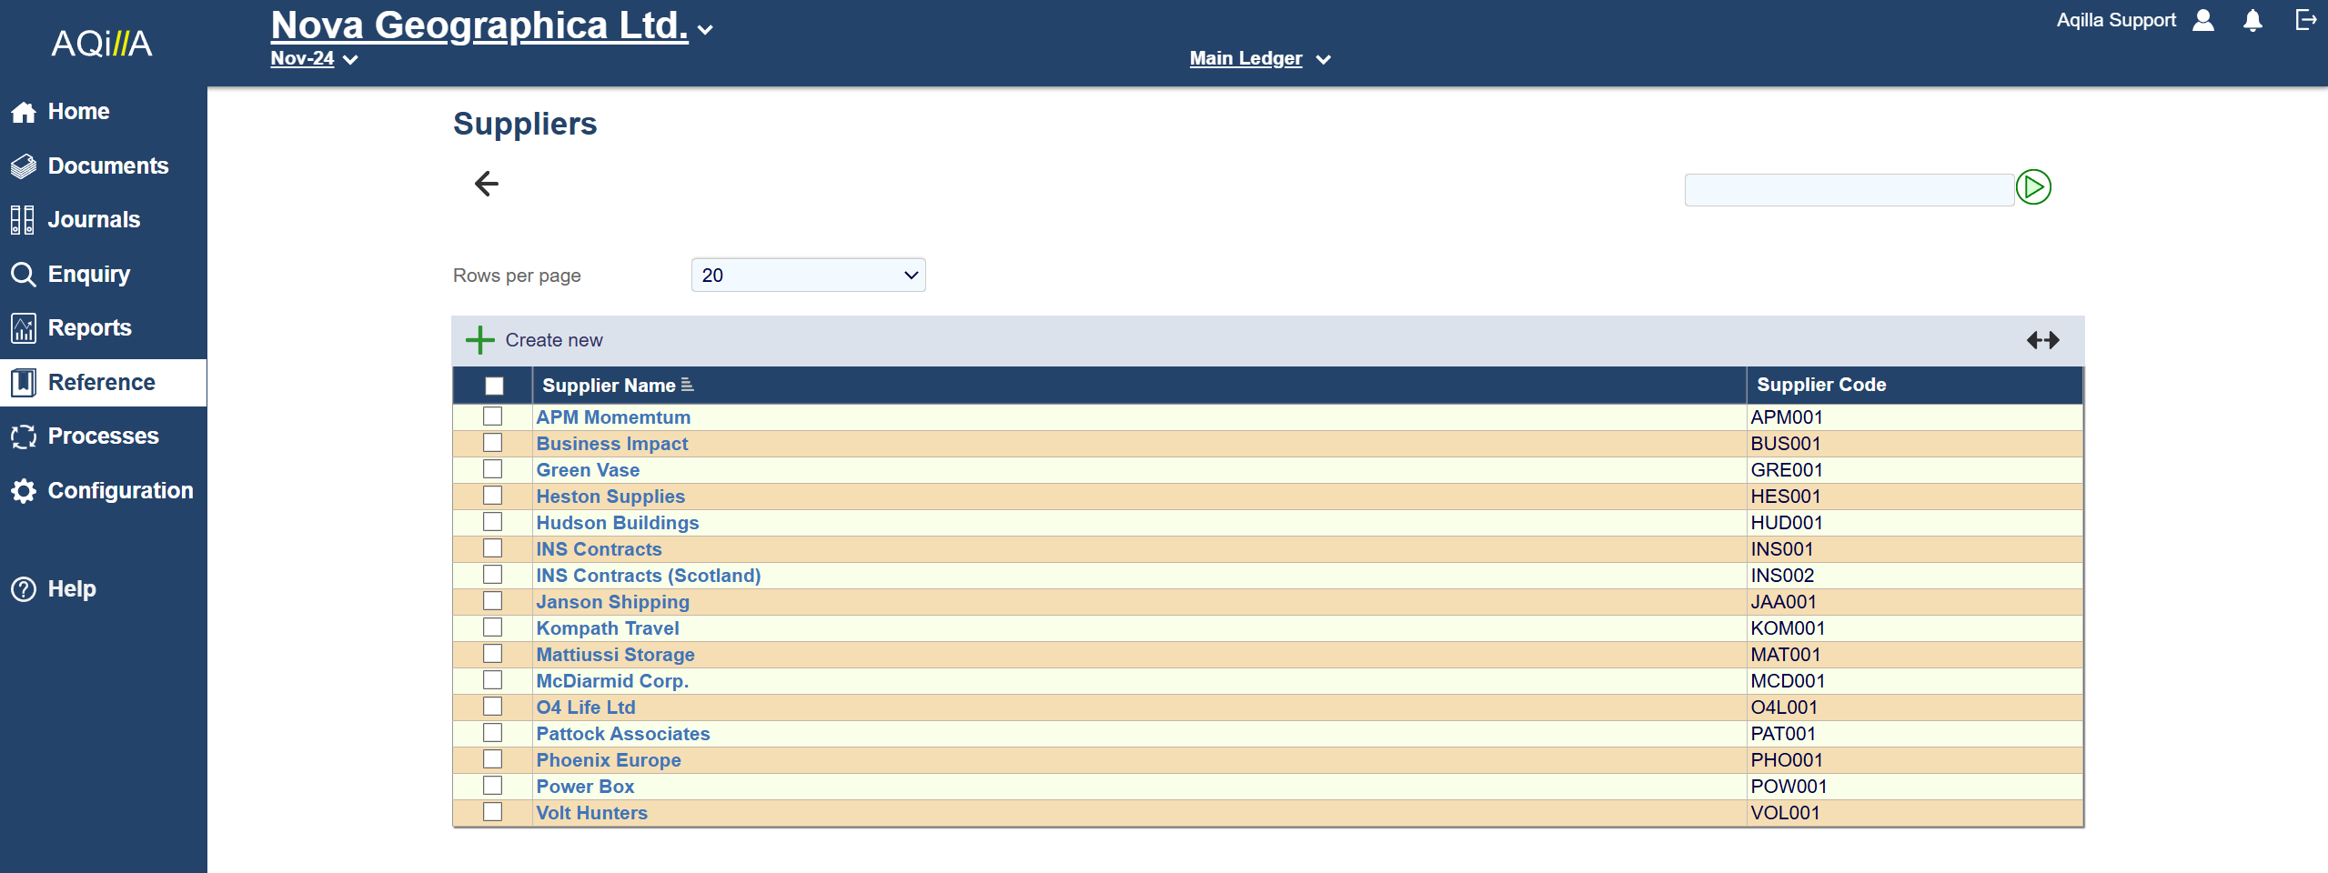The width and height of the screenshot is (2328, 873).
Task: Select Configuration in the sidebar
Action: point(120,491)
